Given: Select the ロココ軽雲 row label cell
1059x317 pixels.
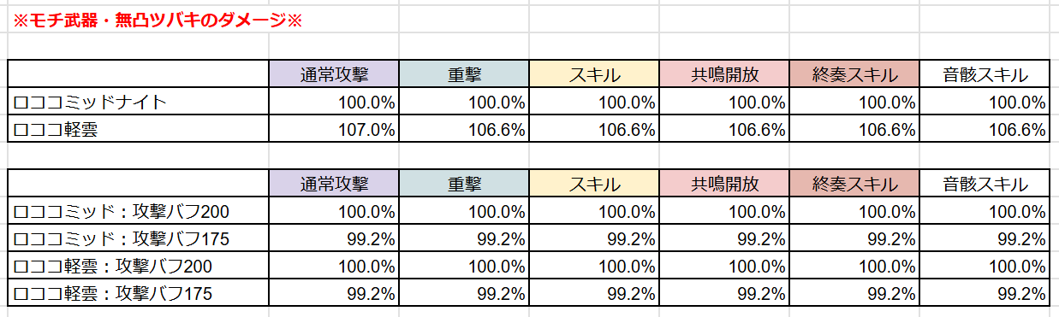Looking at the screenshot, I should pos(138,130).
